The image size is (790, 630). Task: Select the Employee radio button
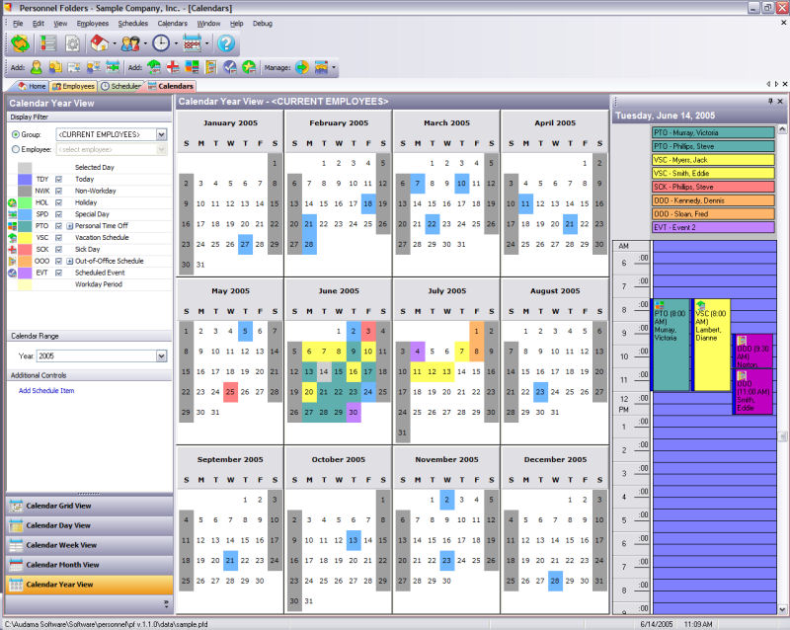point(16,149)
